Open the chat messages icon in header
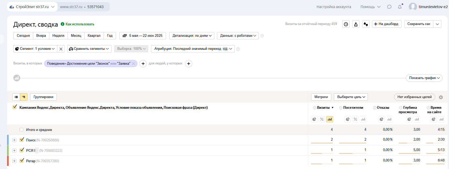The height and width of the screenshot is (169, 449). pyautogui.click(x=389, y=7)
